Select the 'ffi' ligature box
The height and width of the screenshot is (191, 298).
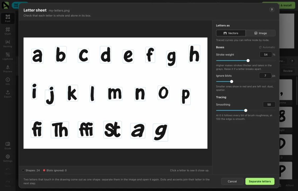(86, 129)
